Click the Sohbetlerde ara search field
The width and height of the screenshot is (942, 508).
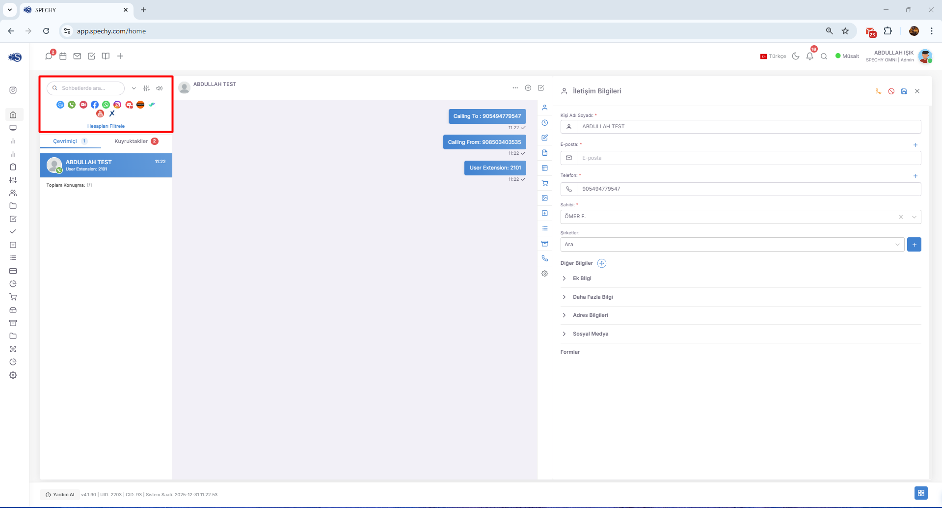[86, 88]
